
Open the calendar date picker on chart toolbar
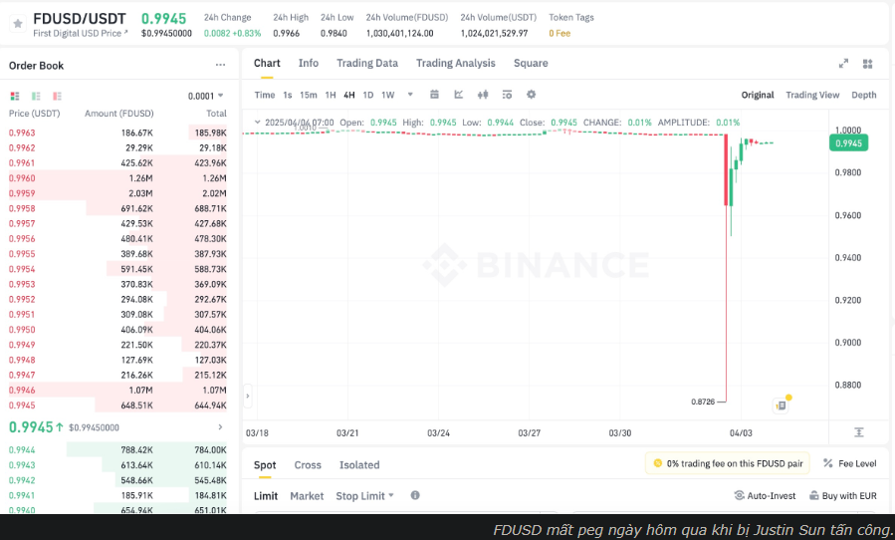[435, 95]
